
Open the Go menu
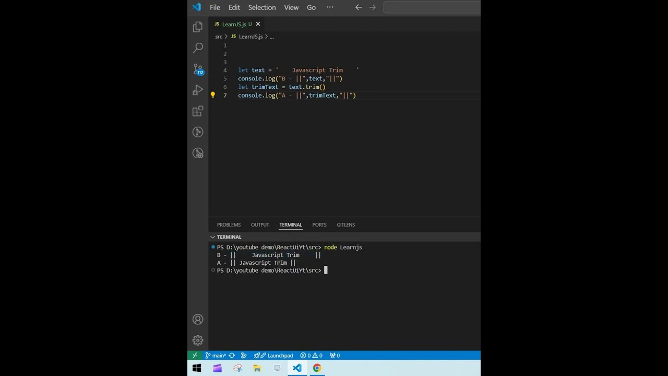click(x=311, y=7)
